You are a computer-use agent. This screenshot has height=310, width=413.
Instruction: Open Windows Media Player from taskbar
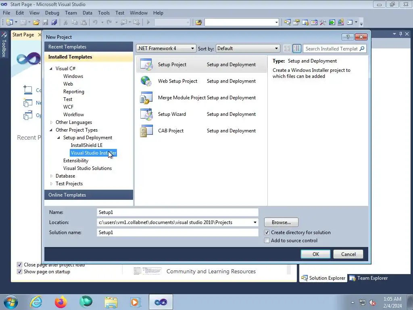[136, 302]
